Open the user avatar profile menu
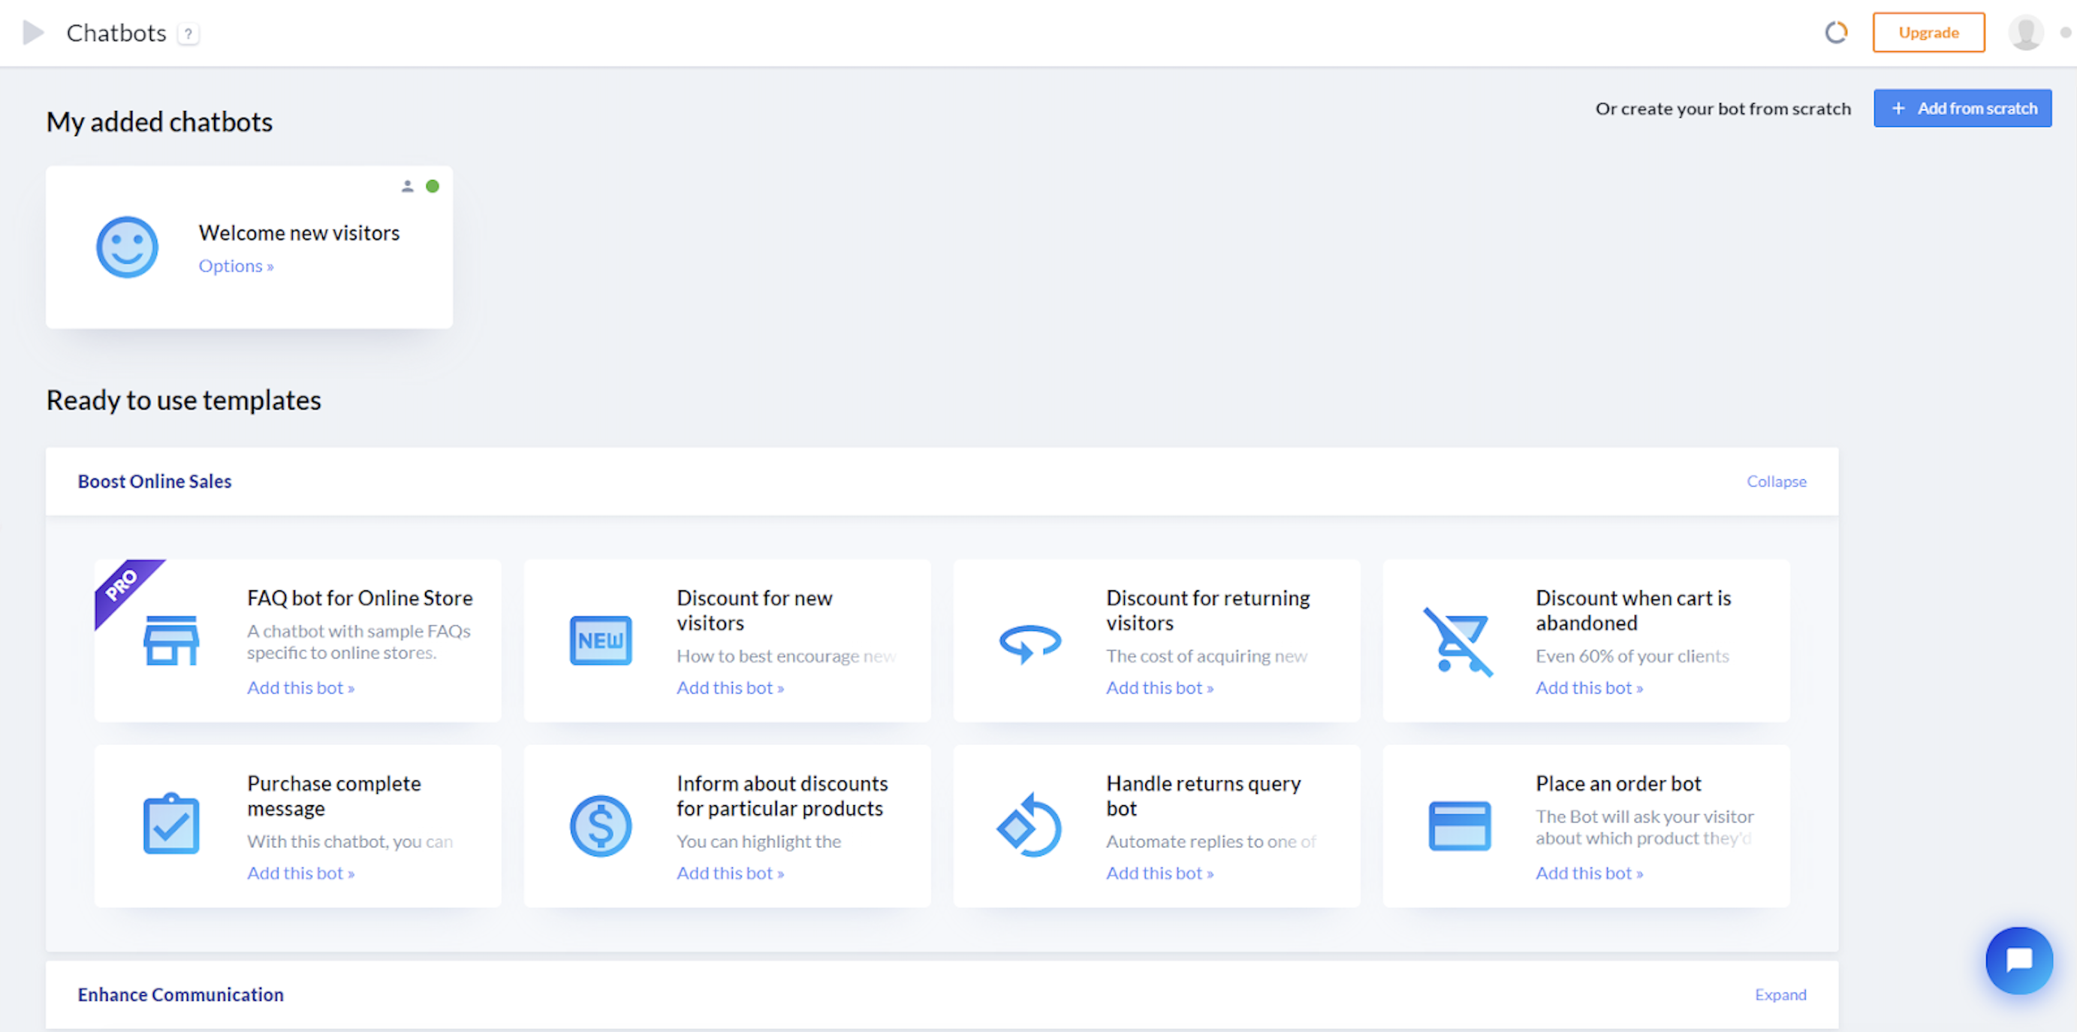Viewport: 2077px width, 1032px height. coord(2024,33)
